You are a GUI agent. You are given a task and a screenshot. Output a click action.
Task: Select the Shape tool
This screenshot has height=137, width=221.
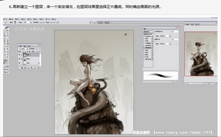(x=7, y=51)
